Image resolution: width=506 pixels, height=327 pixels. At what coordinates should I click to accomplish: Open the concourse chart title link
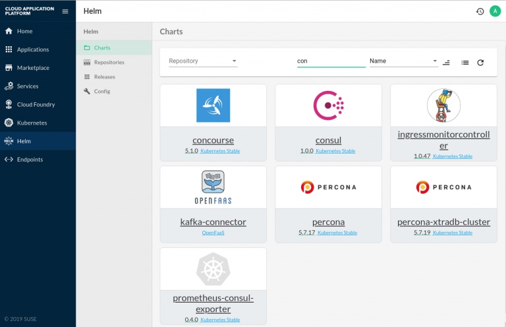pos(213,140)
